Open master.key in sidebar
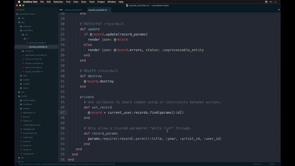Image resolution: width=295 pixels, height=166 pixels. point(28,137)
